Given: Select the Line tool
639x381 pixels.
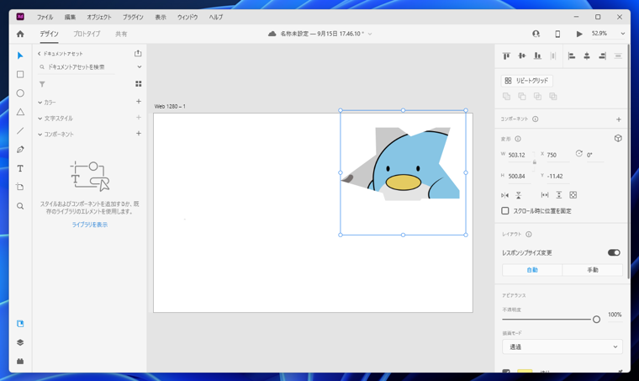Looking at the screenshot, I should (x=20, y=131).
